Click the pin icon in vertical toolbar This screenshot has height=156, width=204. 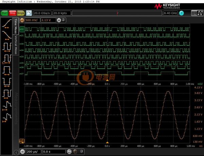point(63,20)
